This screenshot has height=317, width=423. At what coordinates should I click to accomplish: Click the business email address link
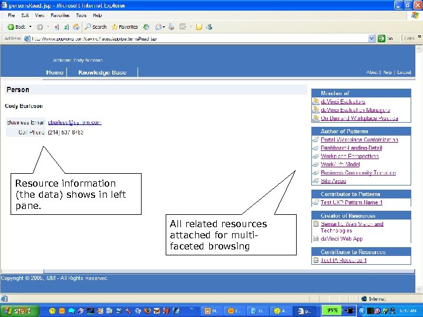(75, 122)
